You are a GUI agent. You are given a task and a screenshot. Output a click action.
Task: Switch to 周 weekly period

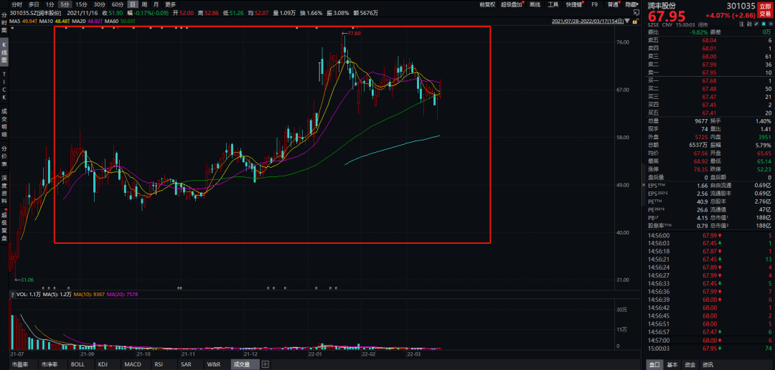click(x=145, y=4)
